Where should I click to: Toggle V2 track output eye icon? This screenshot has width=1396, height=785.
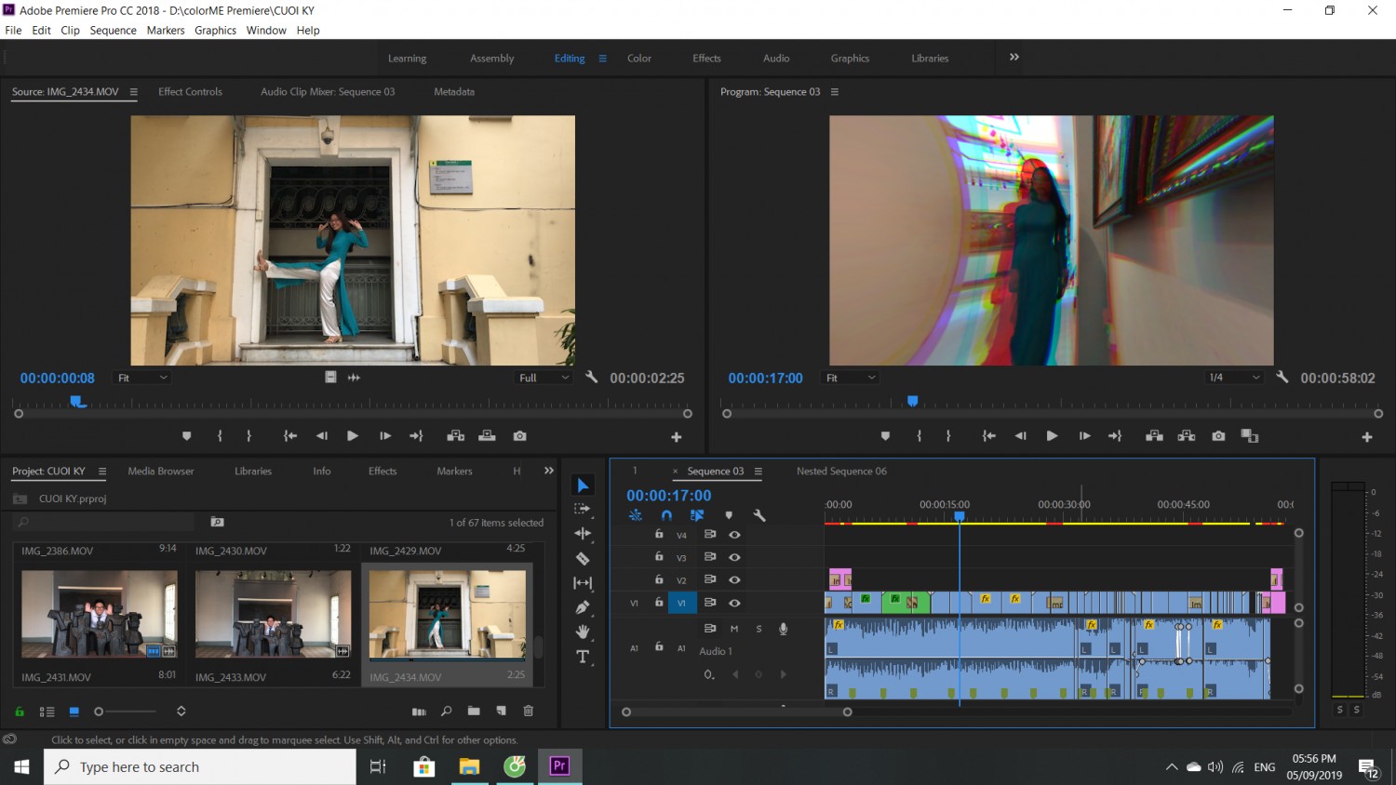pyautogui.click(x=734, y=579)
